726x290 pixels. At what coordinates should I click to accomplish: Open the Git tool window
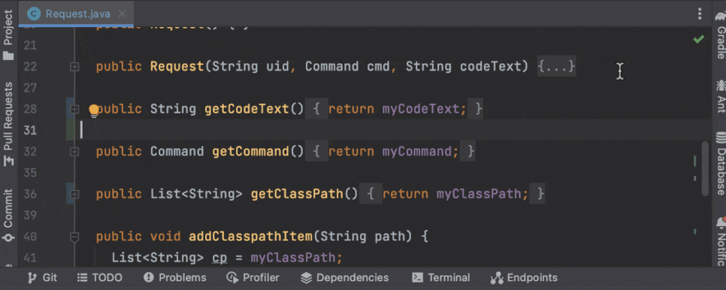point(43,277)
